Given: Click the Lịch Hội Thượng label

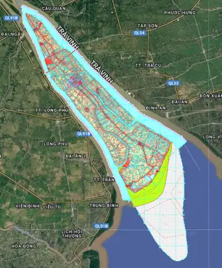Looking at the screenshot, I should click(x=72, y=234).
